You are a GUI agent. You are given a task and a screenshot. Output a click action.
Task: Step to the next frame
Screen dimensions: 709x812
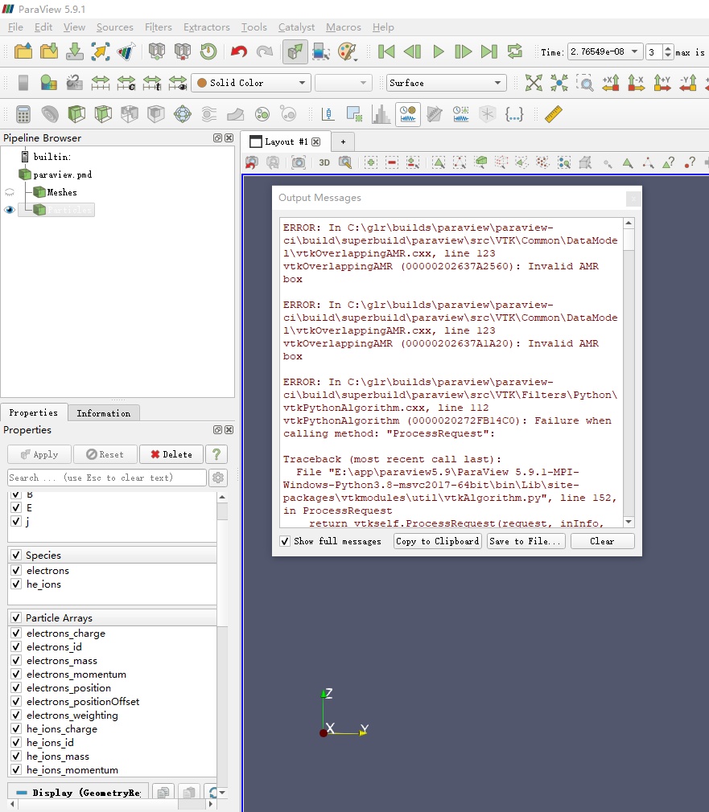[463, 51]
